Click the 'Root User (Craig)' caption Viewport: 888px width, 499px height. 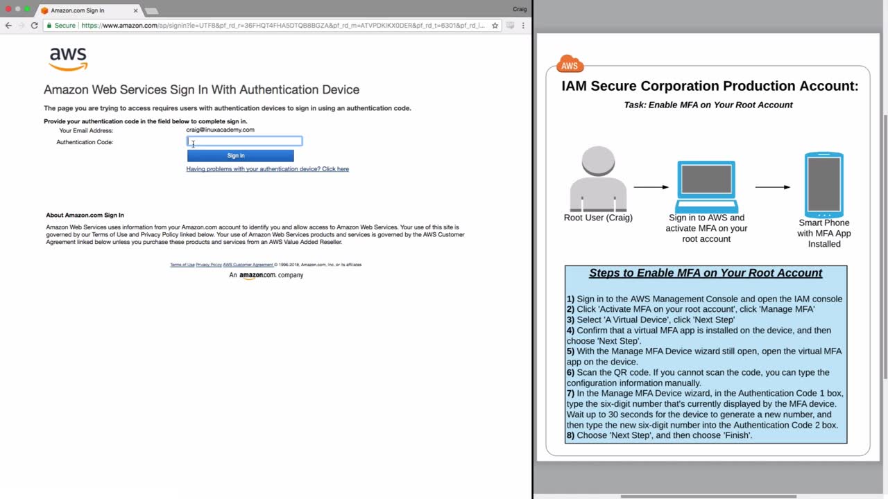click(x=598, y=218)
